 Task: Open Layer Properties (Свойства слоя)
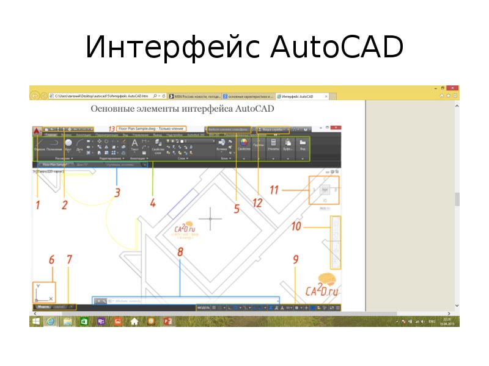(x=158, y=146)
